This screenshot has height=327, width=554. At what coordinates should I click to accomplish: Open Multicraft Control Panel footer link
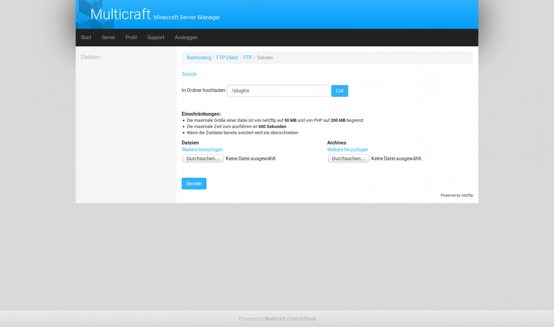290,319
